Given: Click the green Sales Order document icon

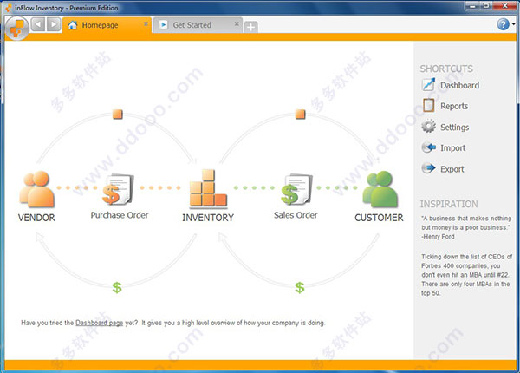Looking at the screenshot, I should point(296,189).
